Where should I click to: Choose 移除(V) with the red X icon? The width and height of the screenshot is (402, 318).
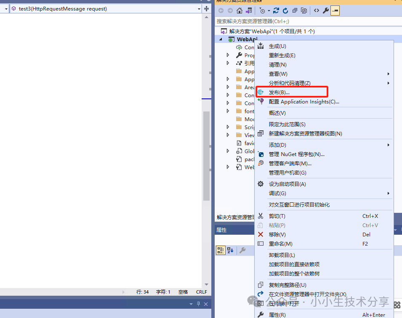point(324,234)
